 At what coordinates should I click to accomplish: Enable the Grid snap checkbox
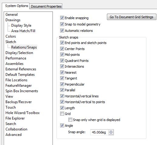62,114
